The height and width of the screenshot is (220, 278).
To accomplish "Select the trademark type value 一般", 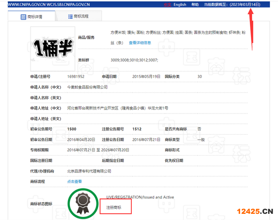I will [201, 140].
